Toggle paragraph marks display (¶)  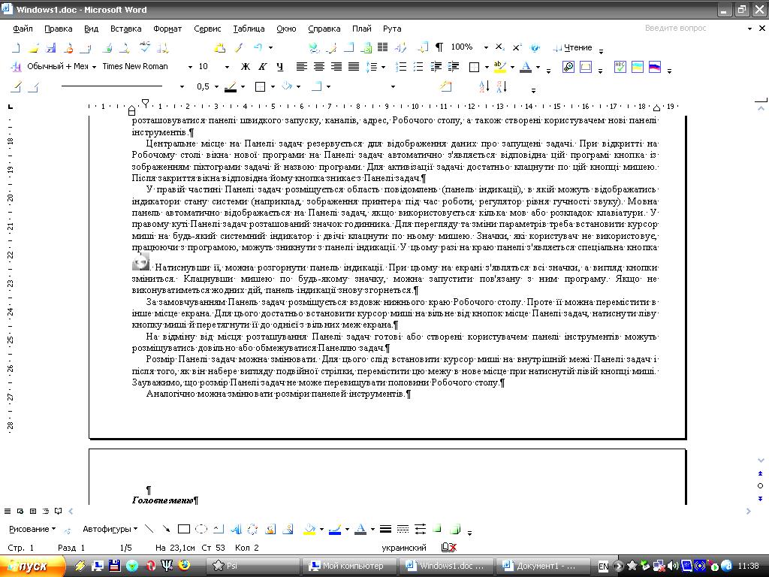pyautogui.click(x=439, y=47)
